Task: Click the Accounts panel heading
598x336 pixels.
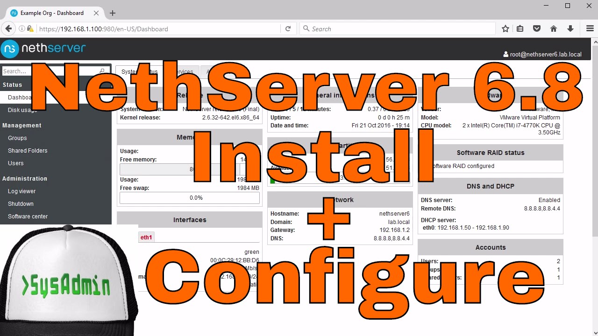Action: [491, 247]
